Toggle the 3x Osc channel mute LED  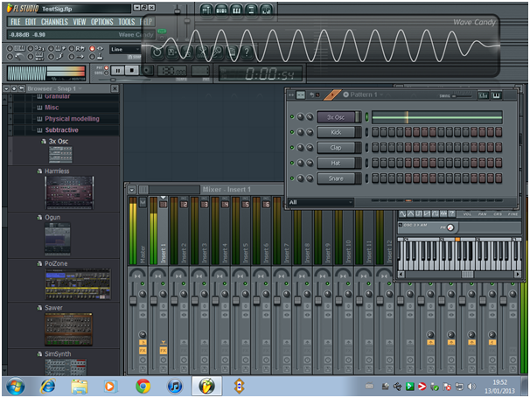291,117
